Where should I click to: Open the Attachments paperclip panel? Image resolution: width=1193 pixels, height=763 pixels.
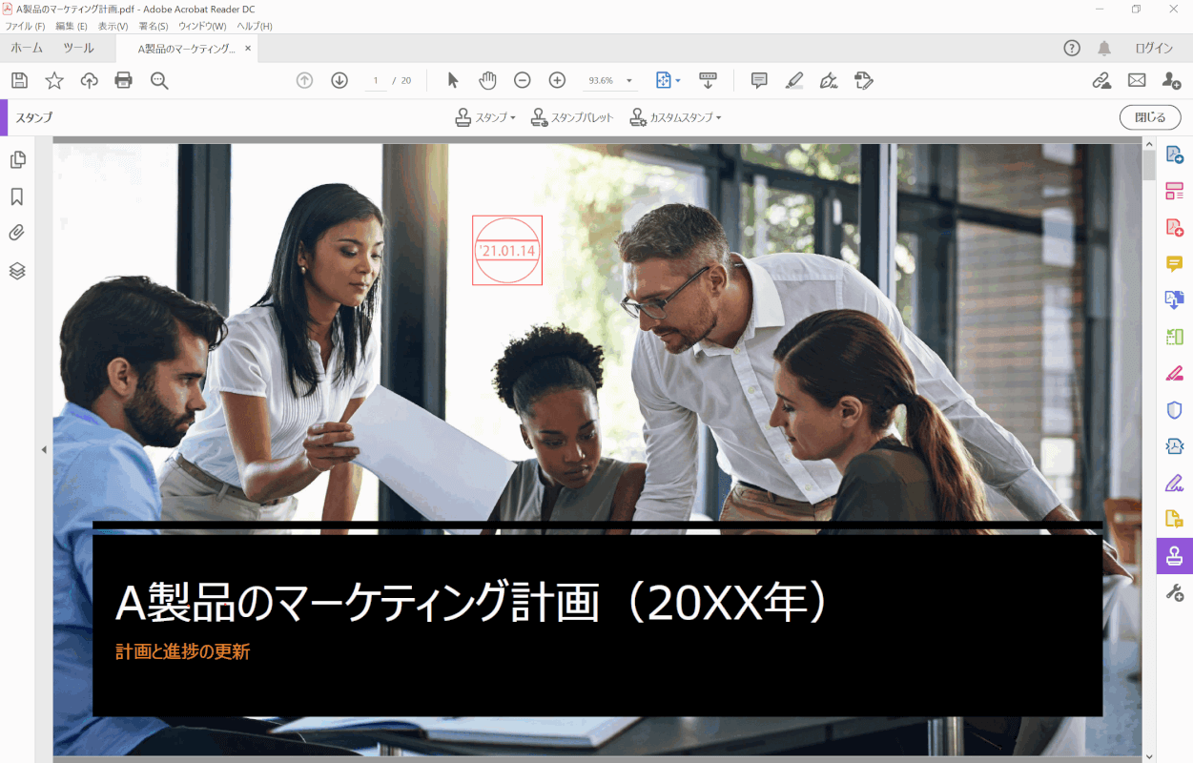pyautogui.click(x=17, y=234)
